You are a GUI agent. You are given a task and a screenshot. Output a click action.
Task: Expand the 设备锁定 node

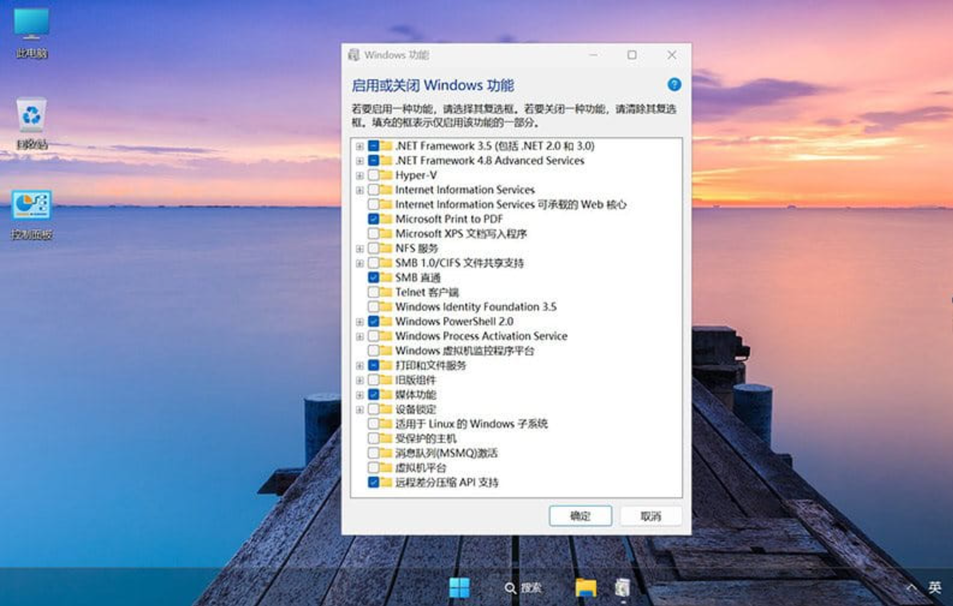[x=360, y=410]
